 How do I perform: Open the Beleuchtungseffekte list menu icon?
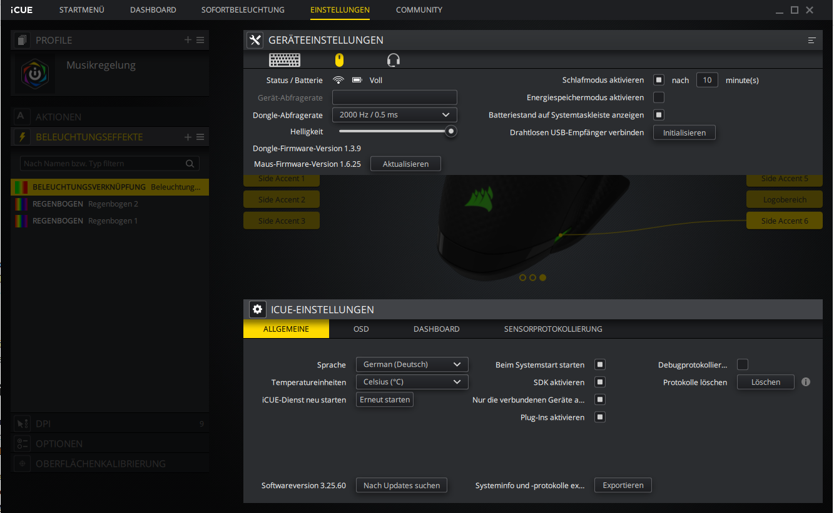coord(200,137)
